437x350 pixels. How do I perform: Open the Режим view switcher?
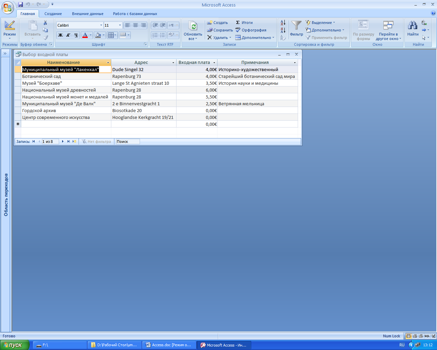point(10,30)
